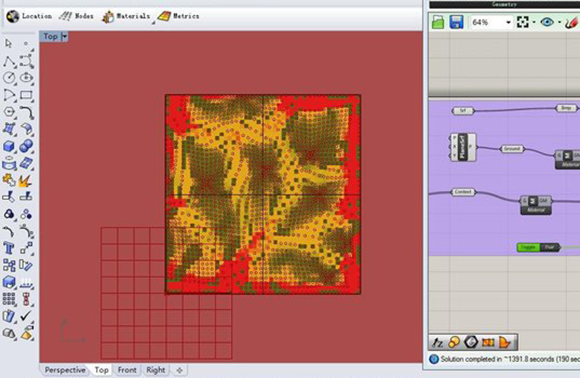Switch to the Perspective viewport tab
Viewport: 580px width, 378px height.
[x=65, y=370]
